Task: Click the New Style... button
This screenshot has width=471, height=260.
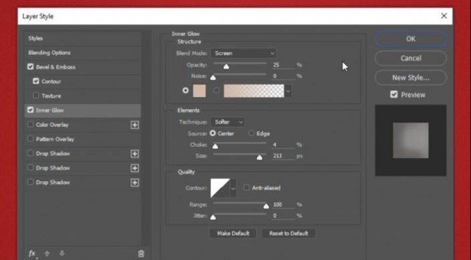Action: (x=411, y=78)
